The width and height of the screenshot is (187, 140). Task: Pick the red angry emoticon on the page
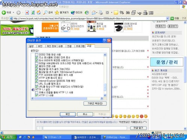tap(141, 116)
